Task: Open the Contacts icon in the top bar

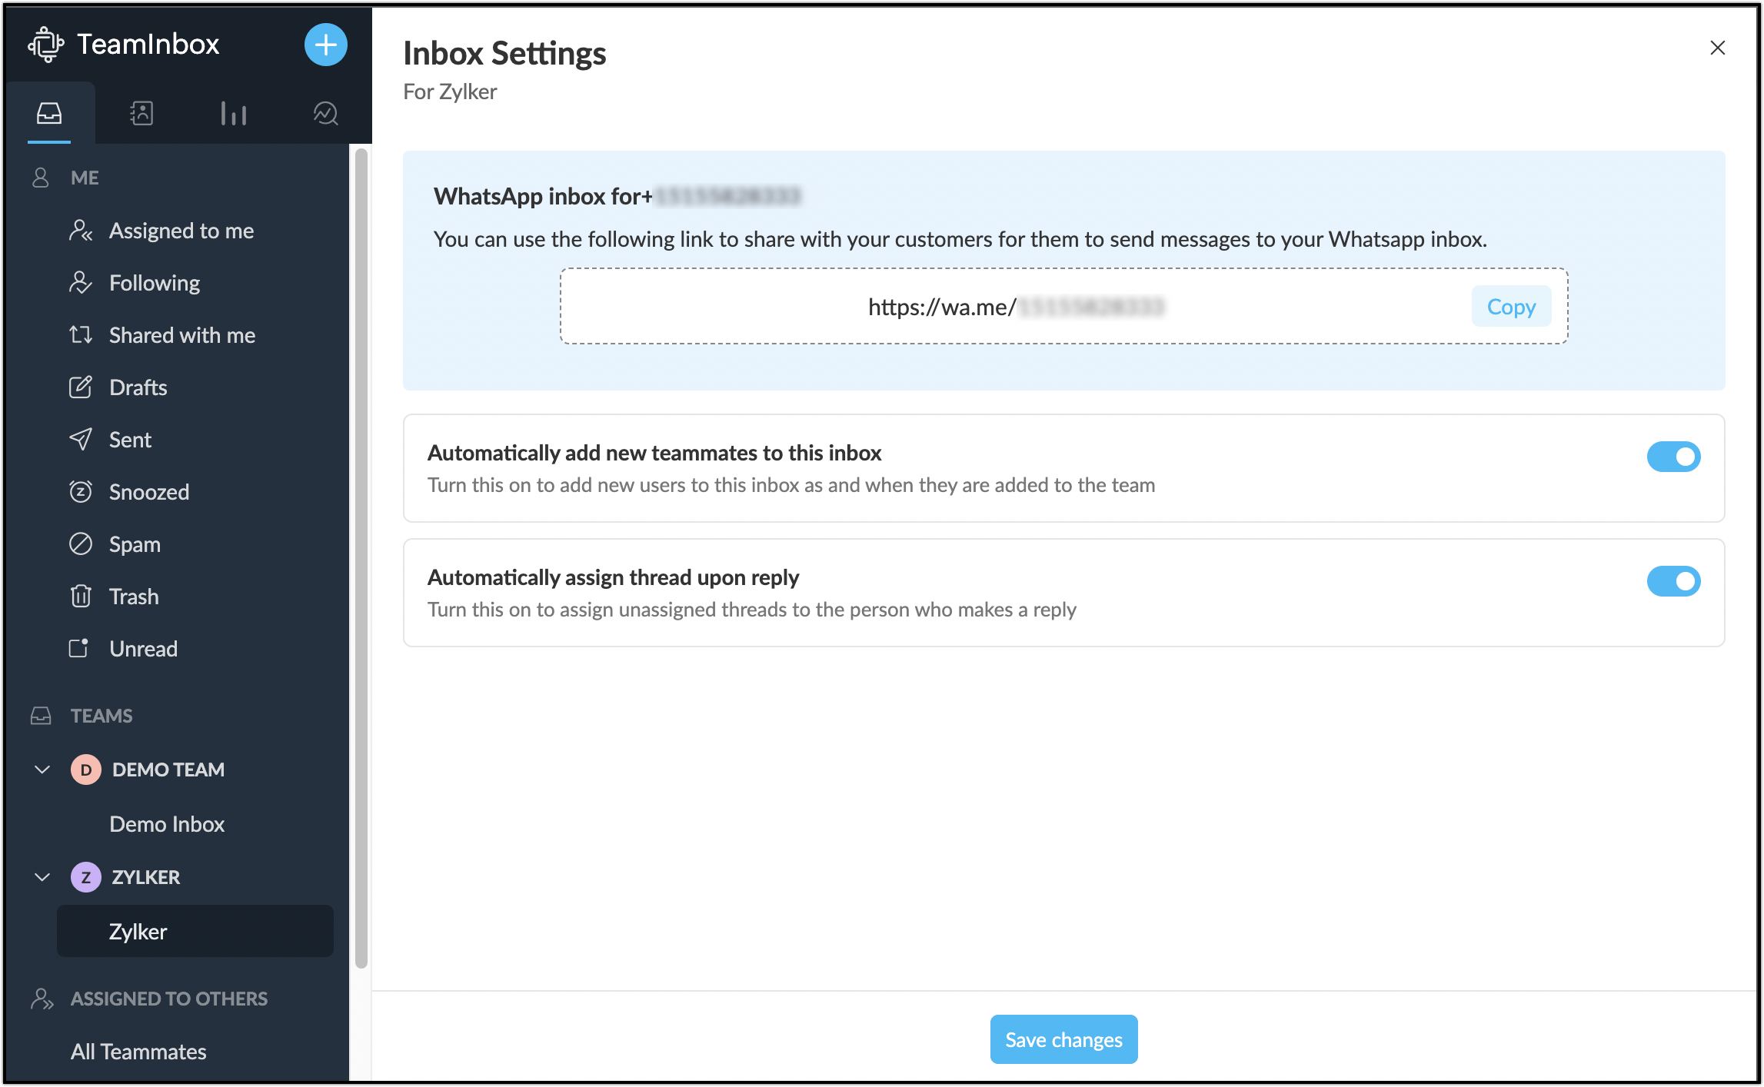Action: point(141,112)
